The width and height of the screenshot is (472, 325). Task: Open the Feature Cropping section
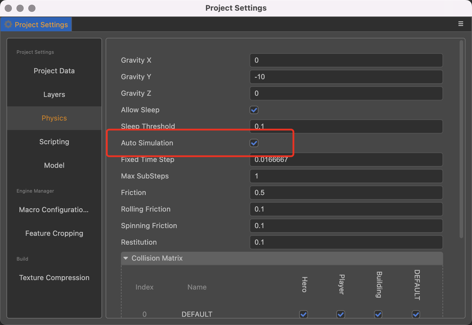click(54, 233)
